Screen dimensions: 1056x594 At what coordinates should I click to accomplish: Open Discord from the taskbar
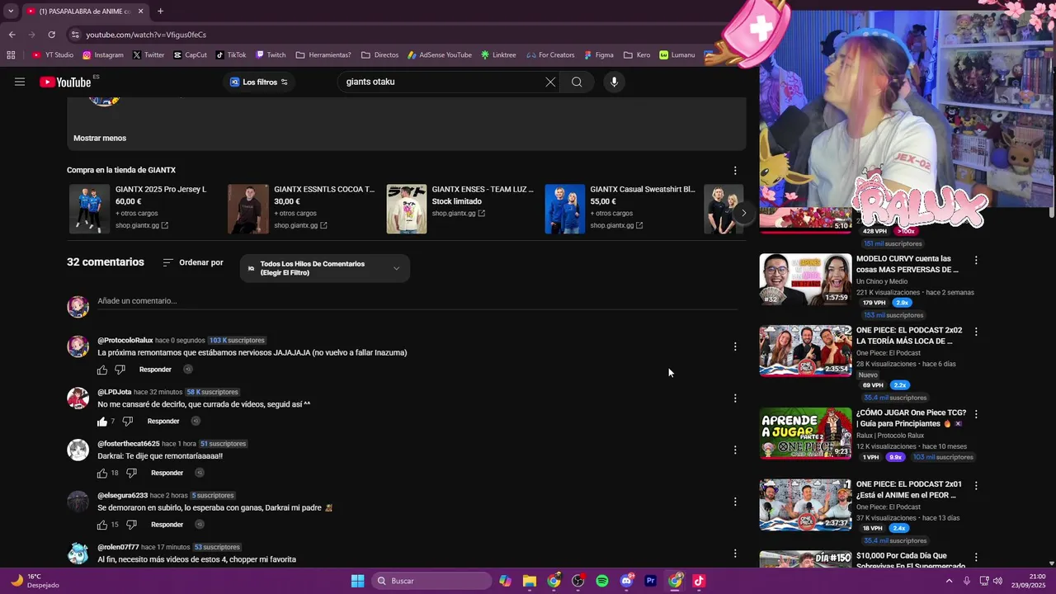pyautogui.click(x=626, y=581)
